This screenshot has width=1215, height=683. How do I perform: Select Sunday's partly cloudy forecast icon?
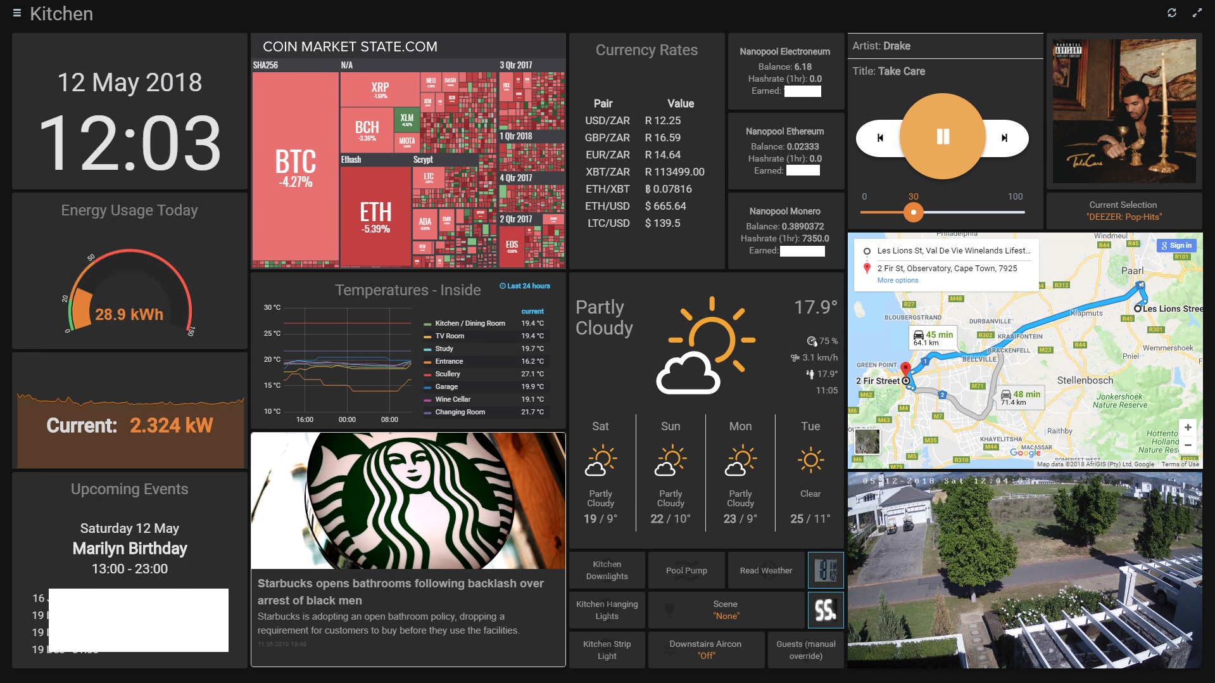[670, 461]
